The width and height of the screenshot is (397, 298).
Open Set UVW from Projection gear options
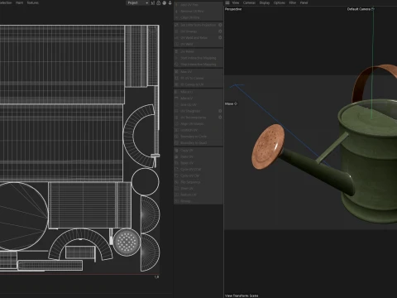click(220, 25)
